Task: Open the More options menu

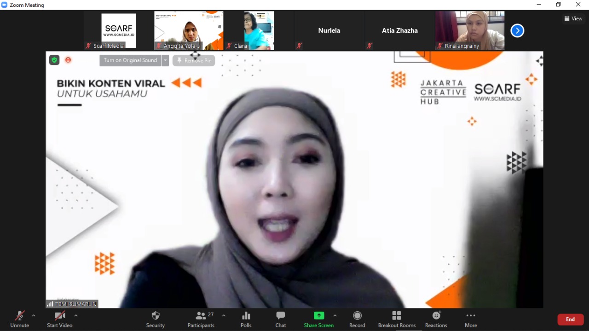Action: coord(470,319)
